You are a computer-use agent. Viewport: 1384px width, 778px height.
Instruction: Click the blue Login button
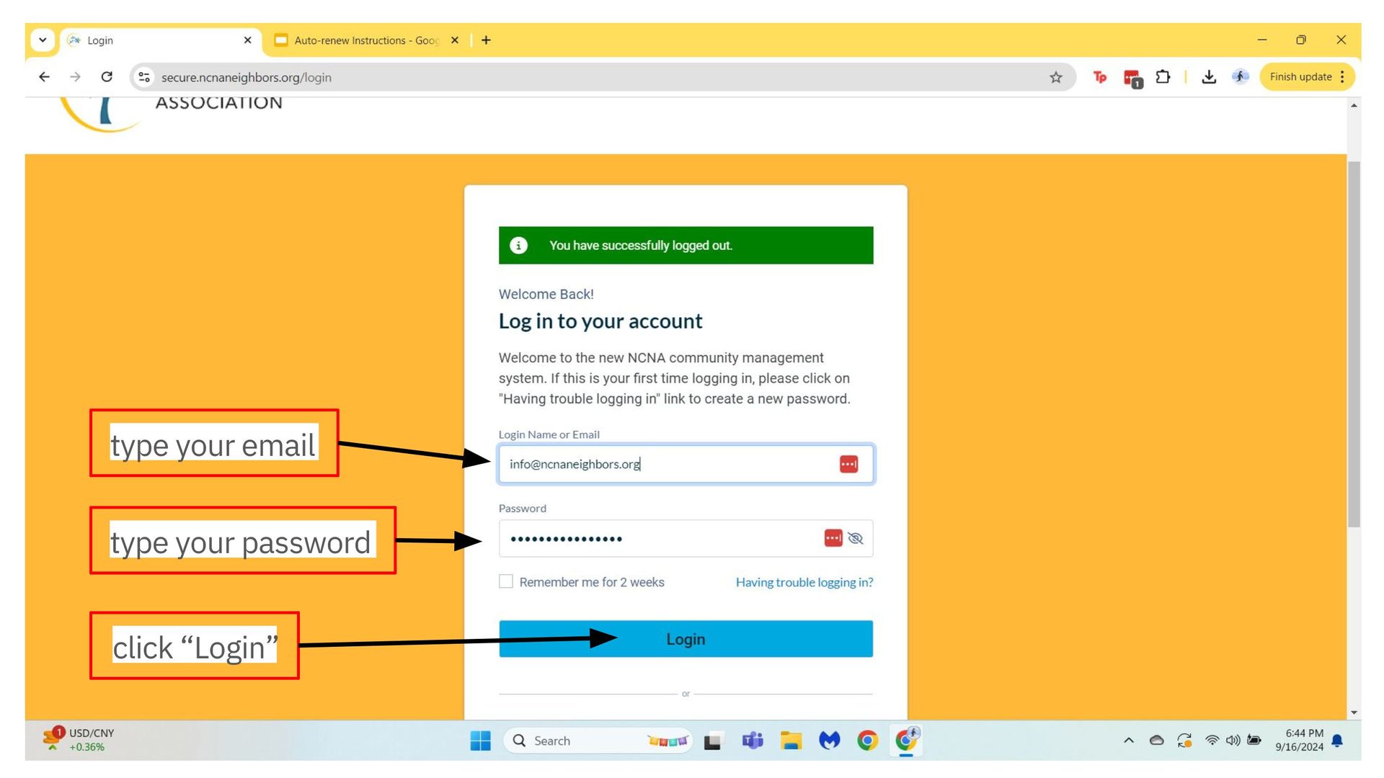(686, 639)
